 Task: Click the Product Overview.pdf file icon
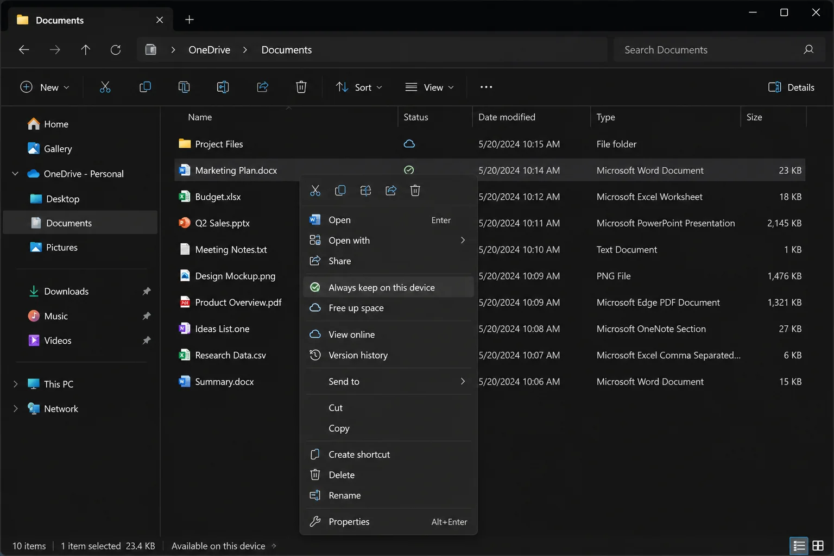(185, 302)
